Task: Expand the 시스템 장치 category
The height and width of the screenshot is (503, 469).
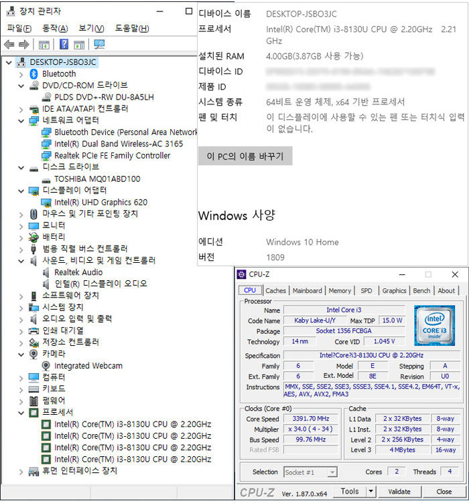Action: pyautogui.click(x=21, y=308)
